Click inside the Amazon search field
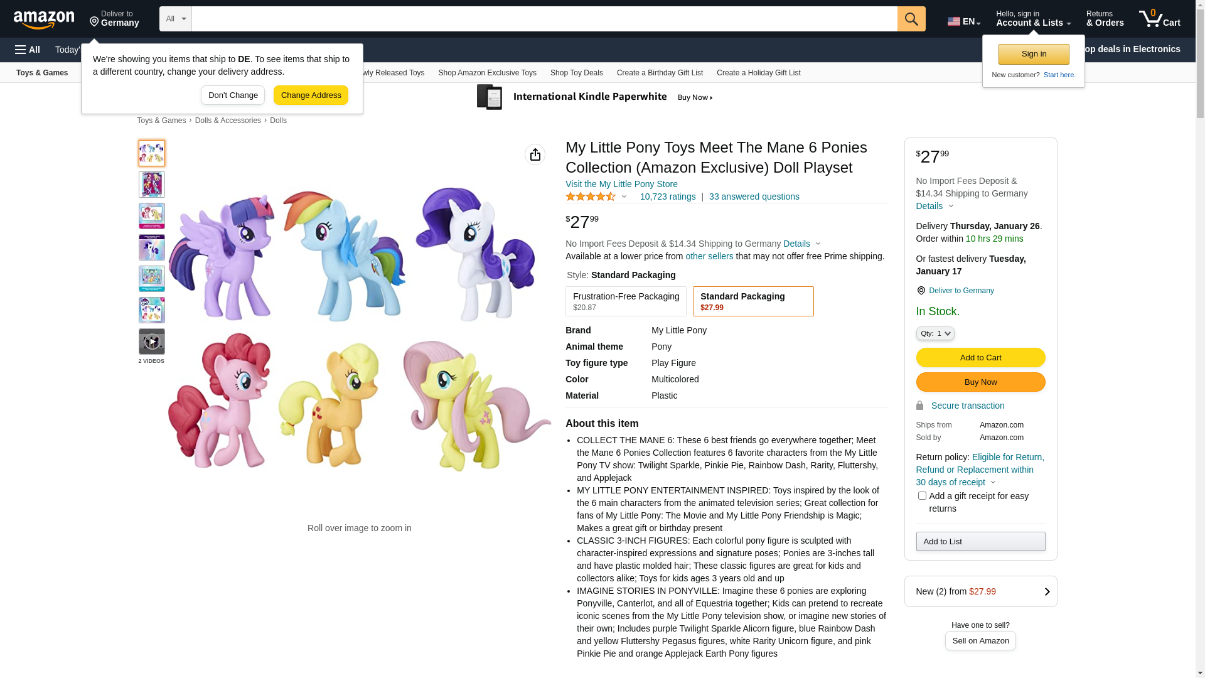The width and height of the screenshot is (1205, 678). tap(544, 19)
